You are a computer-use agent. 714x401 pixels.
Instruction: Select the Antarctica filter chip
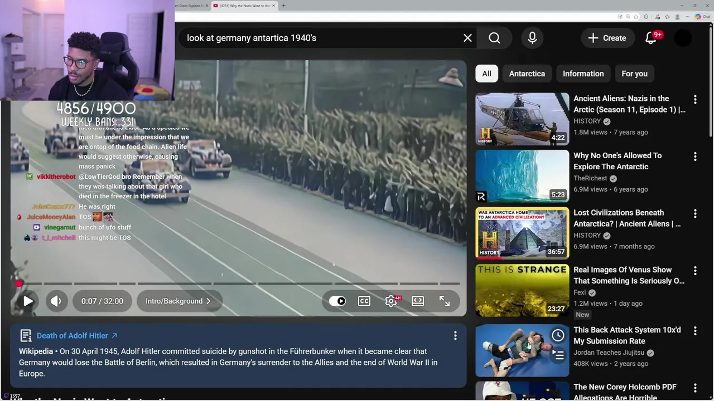(x=527, y=74)
